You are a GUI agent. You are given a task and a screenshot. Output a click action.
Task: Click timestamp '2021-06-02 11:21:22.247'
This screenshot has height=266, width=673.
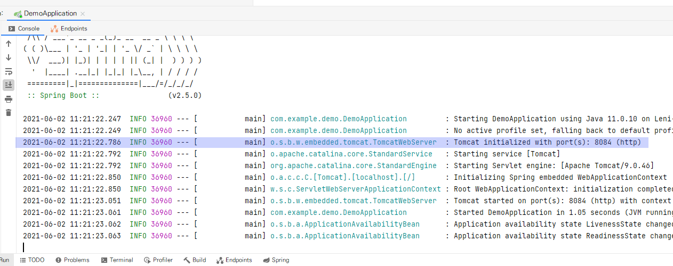72,119
